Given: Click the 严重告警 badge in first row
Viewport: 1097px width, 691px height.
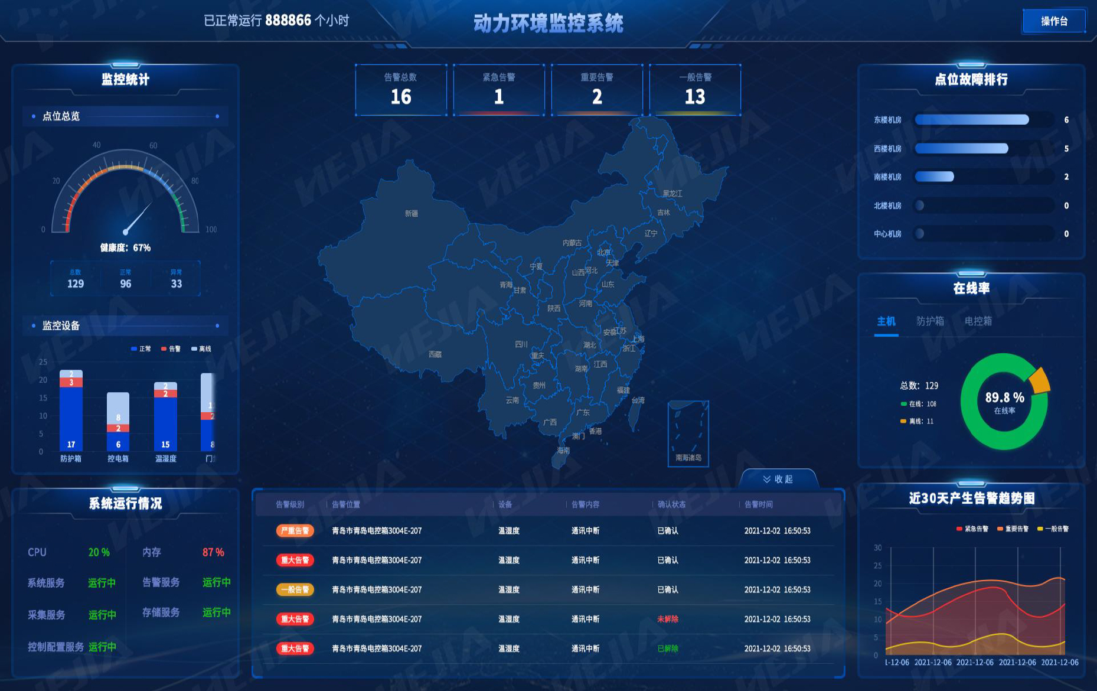Looking at the screenshot, I should [x=295, y=530].
